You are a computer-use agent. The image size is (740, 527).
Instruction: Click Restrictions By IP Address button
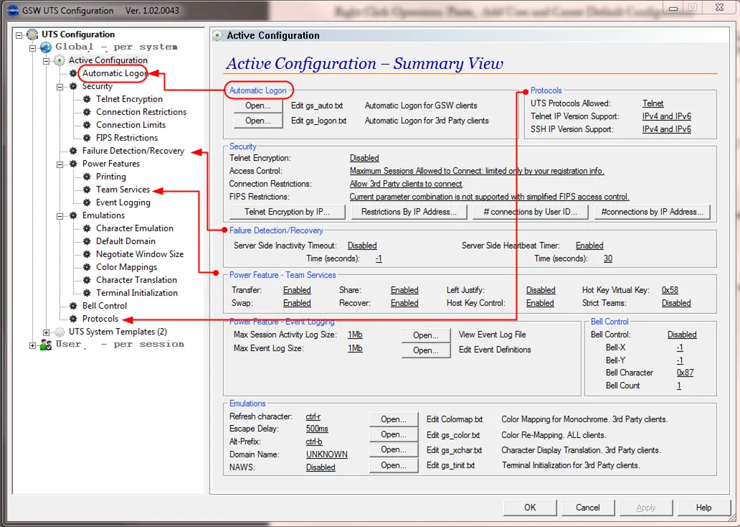tap(409, 212)
